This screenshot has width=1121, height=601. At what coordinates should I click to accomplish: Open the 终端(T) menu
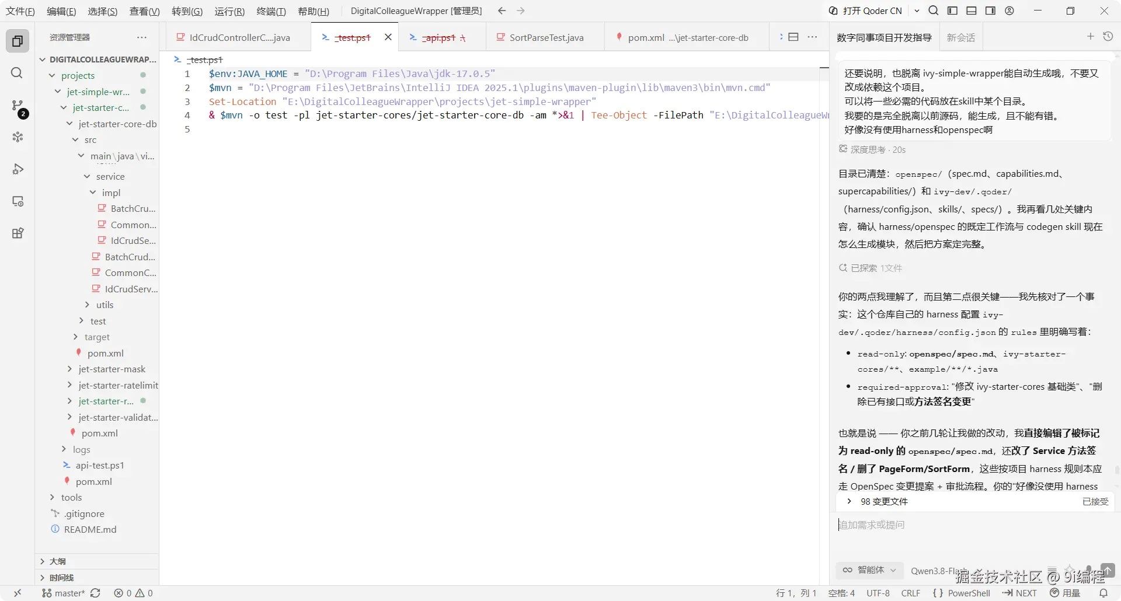(271, 11)
